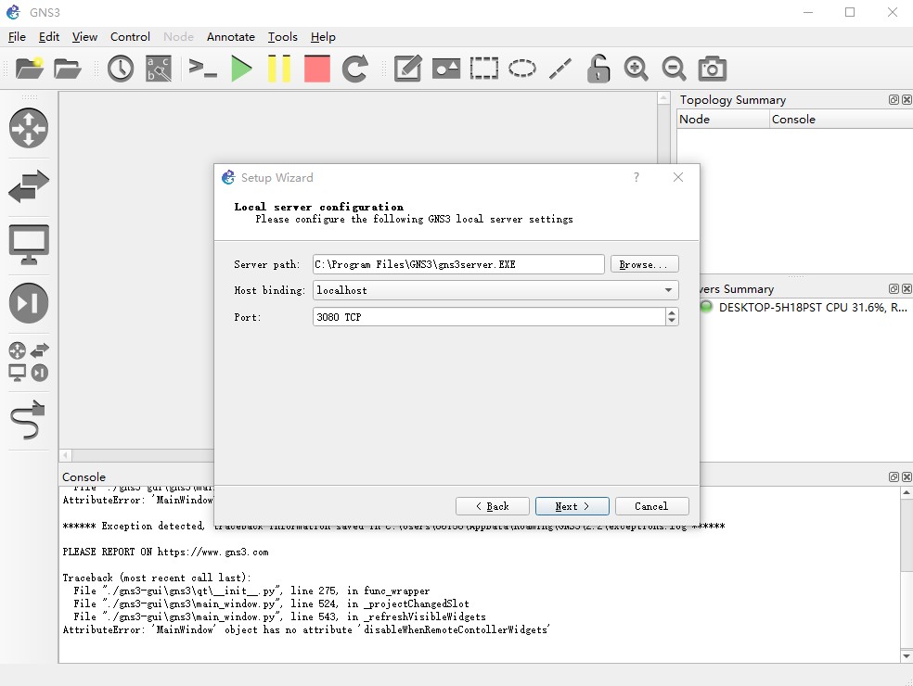Click the Zoom out magnifier icon
Screen dimensions: 913x686
tap(674, 68)
